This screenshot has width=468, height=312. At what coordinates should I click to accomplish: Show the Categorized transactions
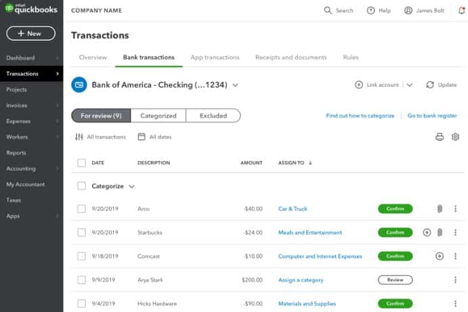(158, 116)
